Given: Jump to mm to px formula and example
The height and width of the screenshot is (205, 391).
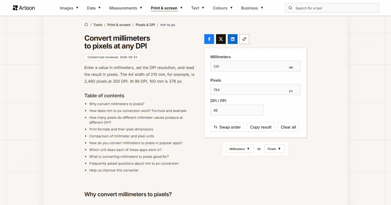Looking at the screenshot, I should pyautogui.click(x=138, y=111).
